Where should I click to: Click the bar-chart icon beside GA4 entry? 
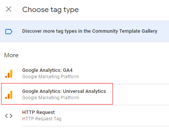(x=9, y=74)
